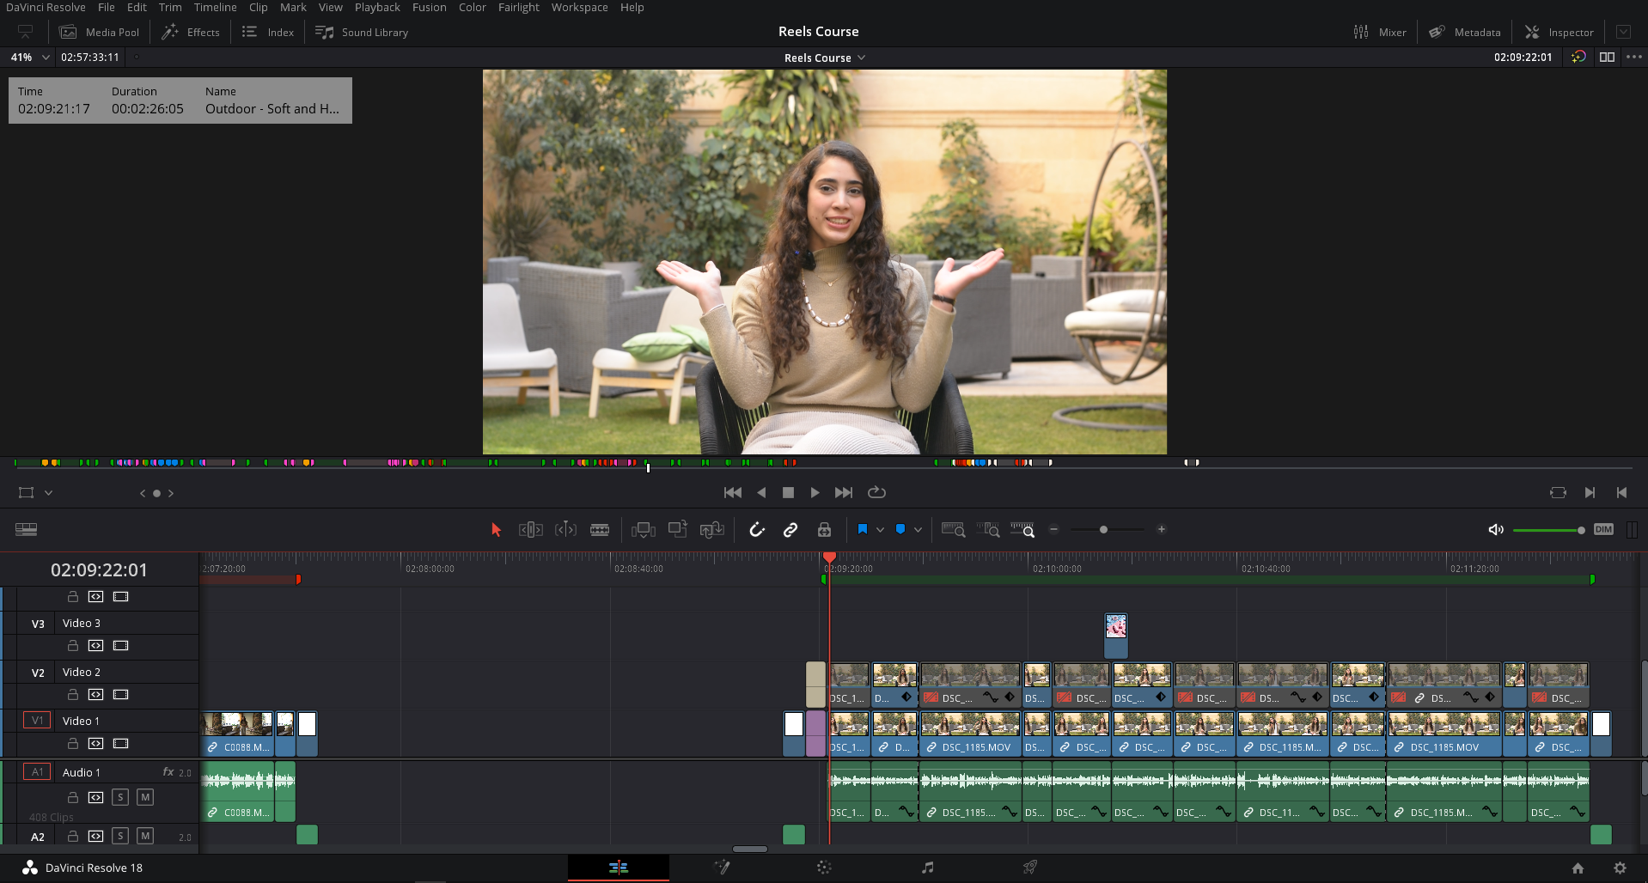Click the linked selection chain icon
Viewport: 1648px width, 883px height.
tap(790, 530)
